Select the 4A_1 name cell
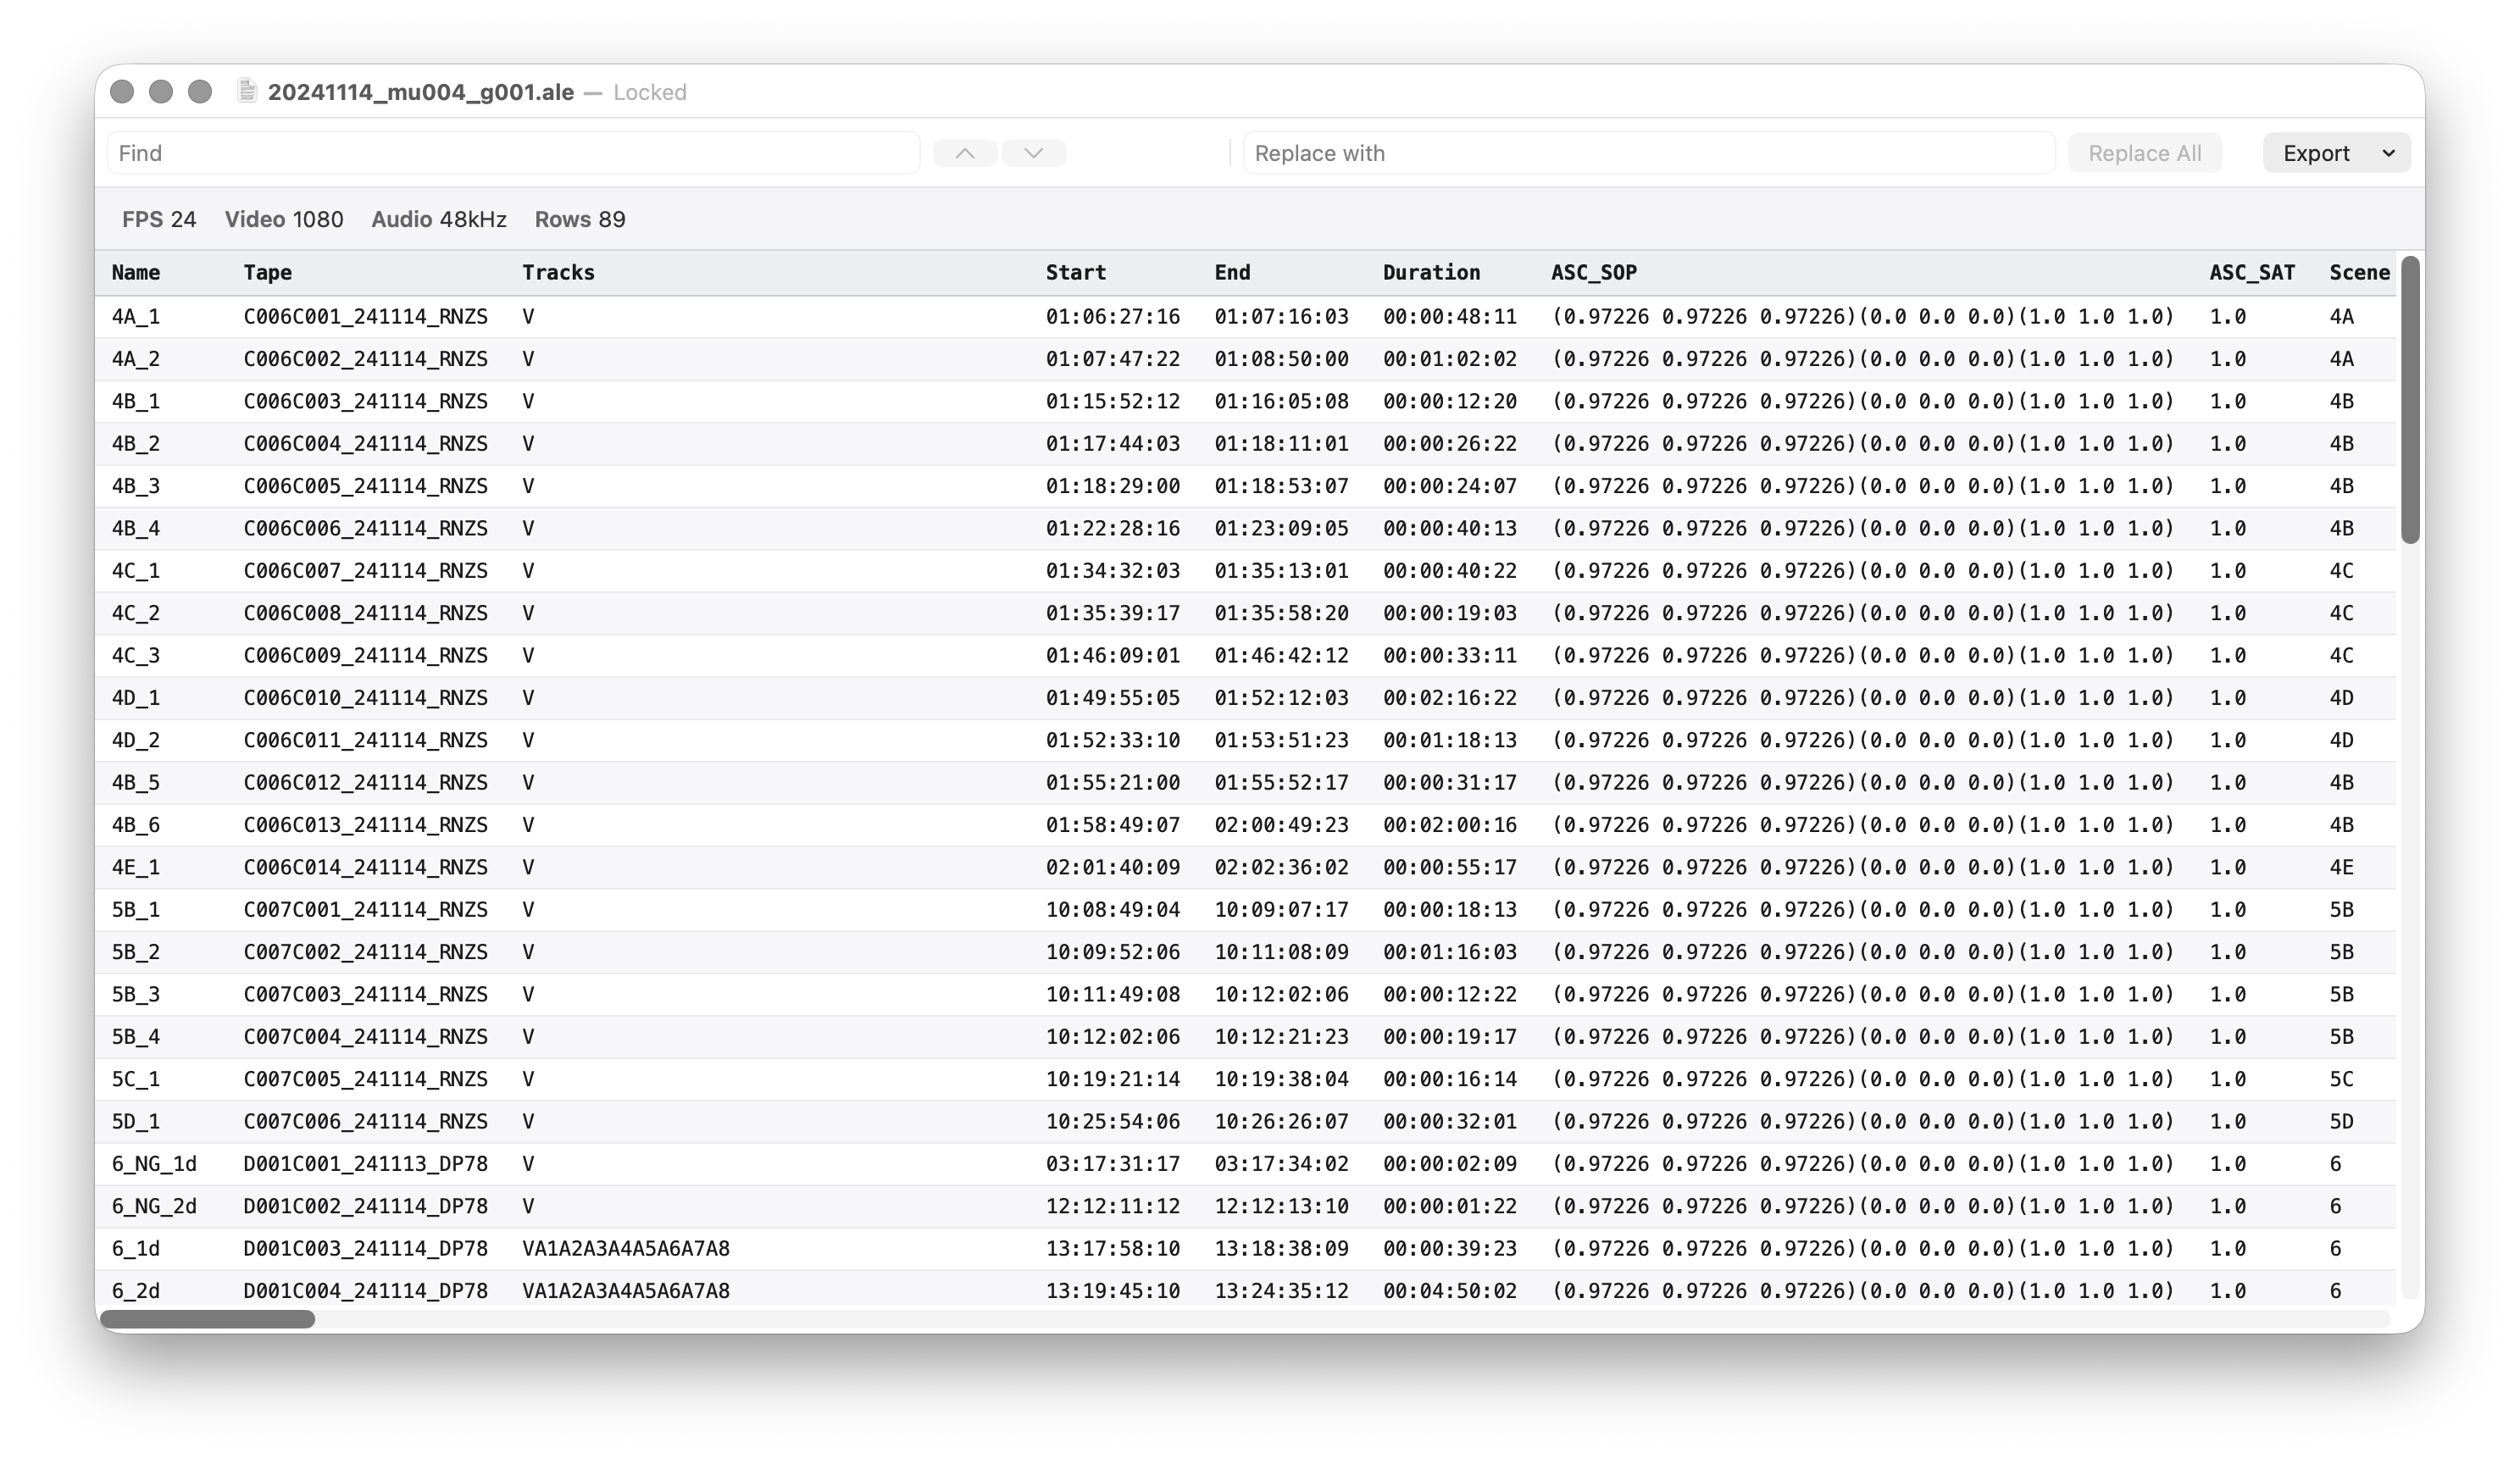 136,316
